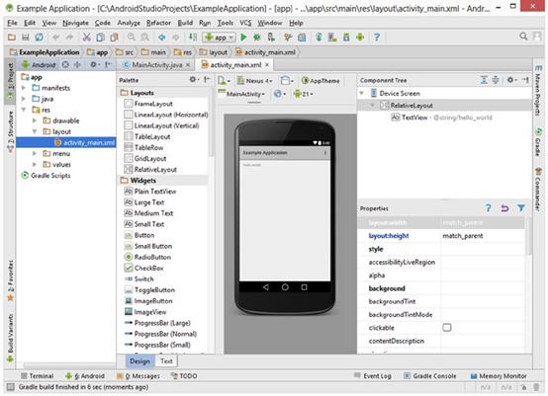Screen dimensions: 548x396
Task: Switch to the Text editor tab
Action: click(x=166, y=361)
